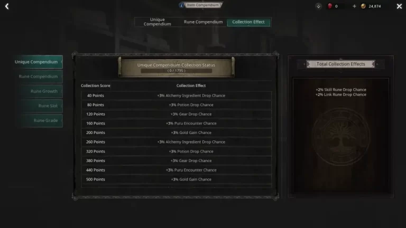The height and width of the screenshot is (228, 406).
Task: Expand the currency dropdown arrow icon
Action: pos(318,6)
